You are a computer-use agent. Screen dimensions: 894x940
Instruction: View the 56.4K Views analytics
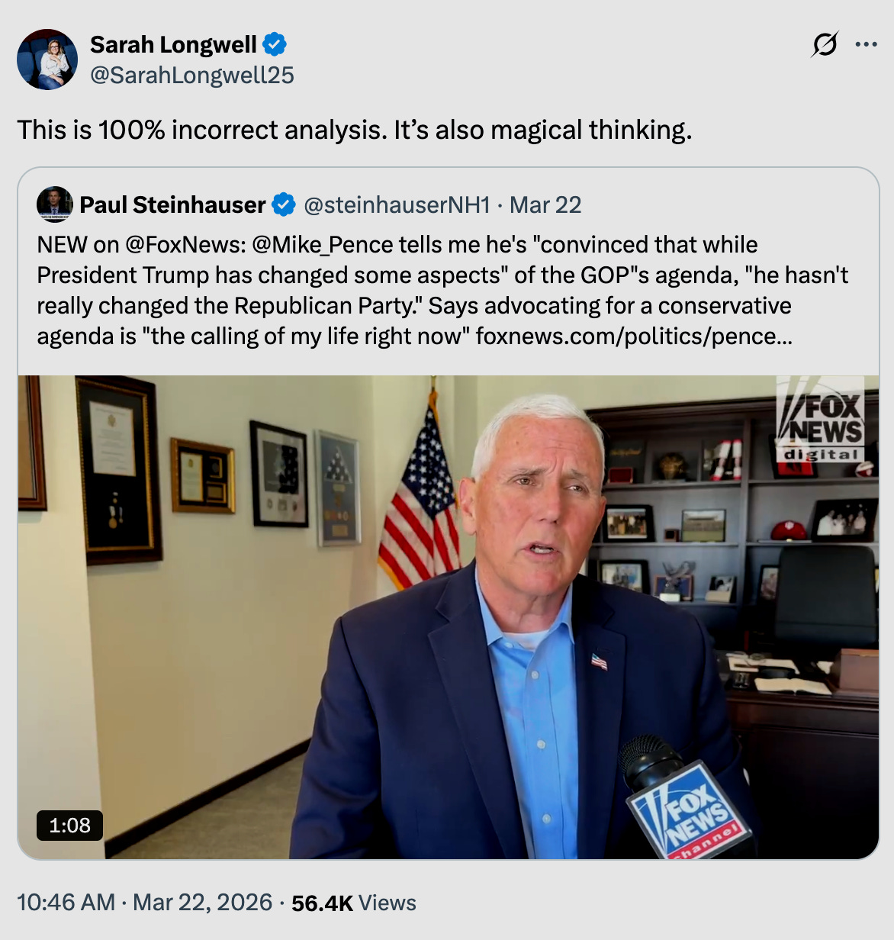(x=354, y=903)
